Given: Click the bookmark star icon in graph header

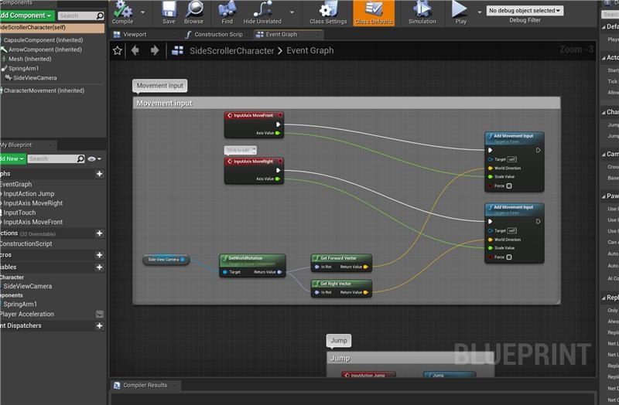Looking at the screenshot, I should (x=118, y=50).
